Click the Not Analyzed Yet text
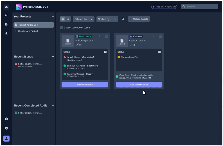 [x=130, y=57]
